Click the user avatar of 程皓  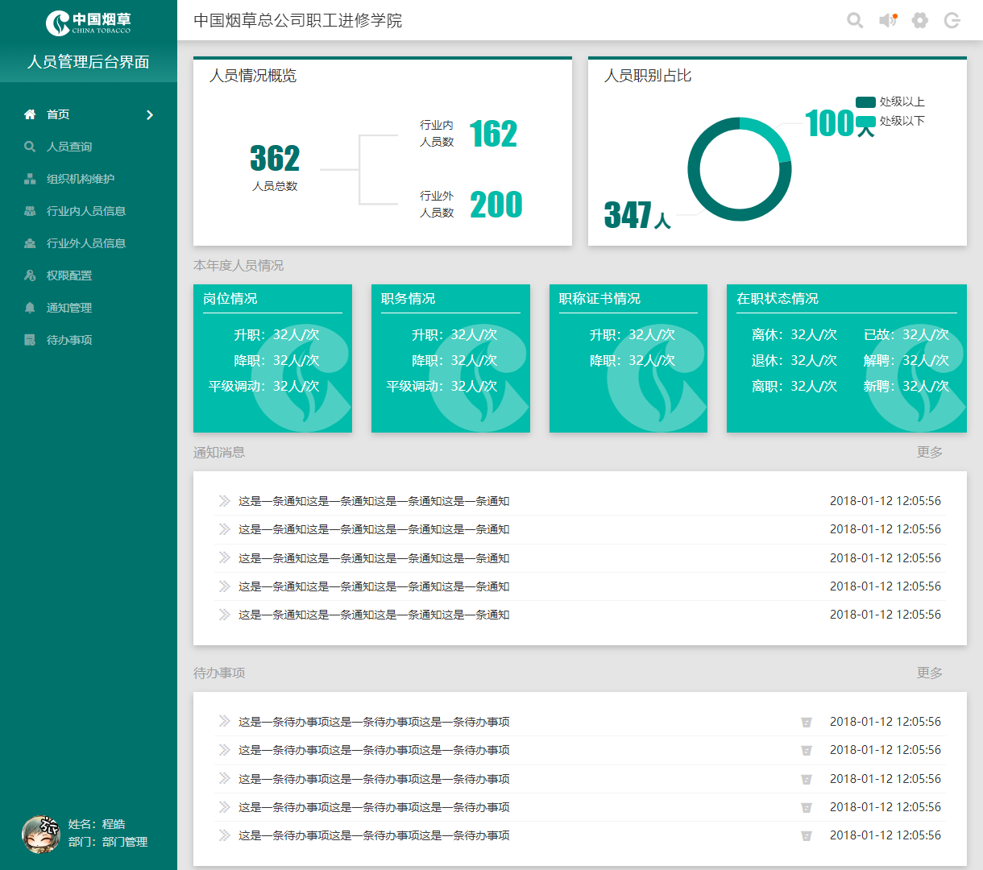coord(41,835)
